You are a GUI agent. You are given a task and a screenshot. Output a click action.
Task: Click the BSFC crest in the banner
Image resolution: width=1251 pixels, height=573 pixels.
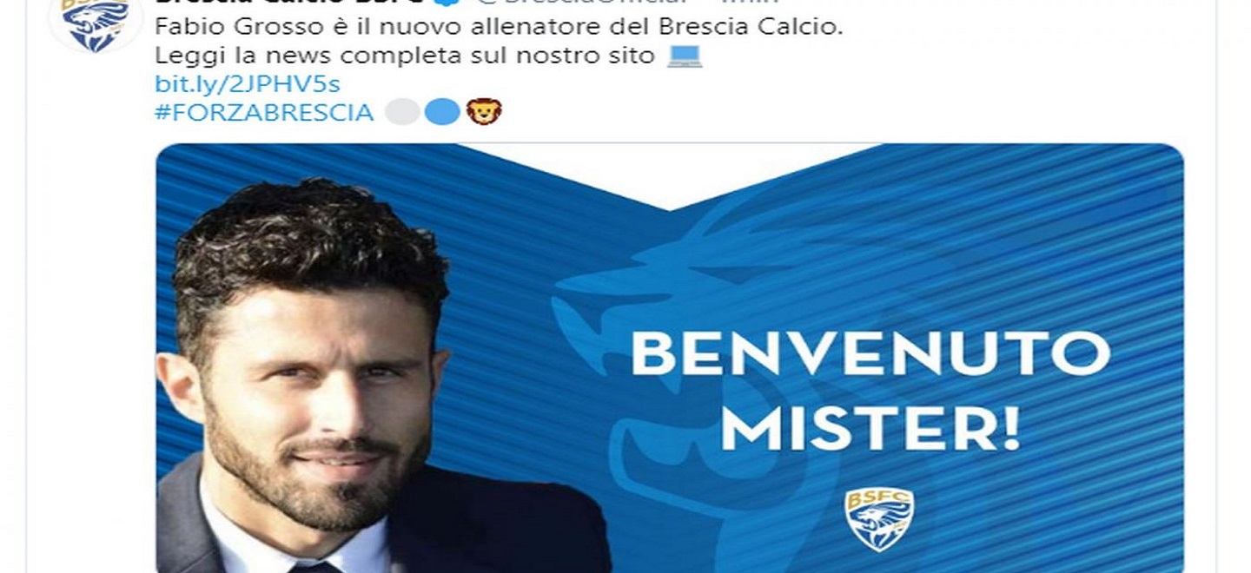(x=879, y=520)
